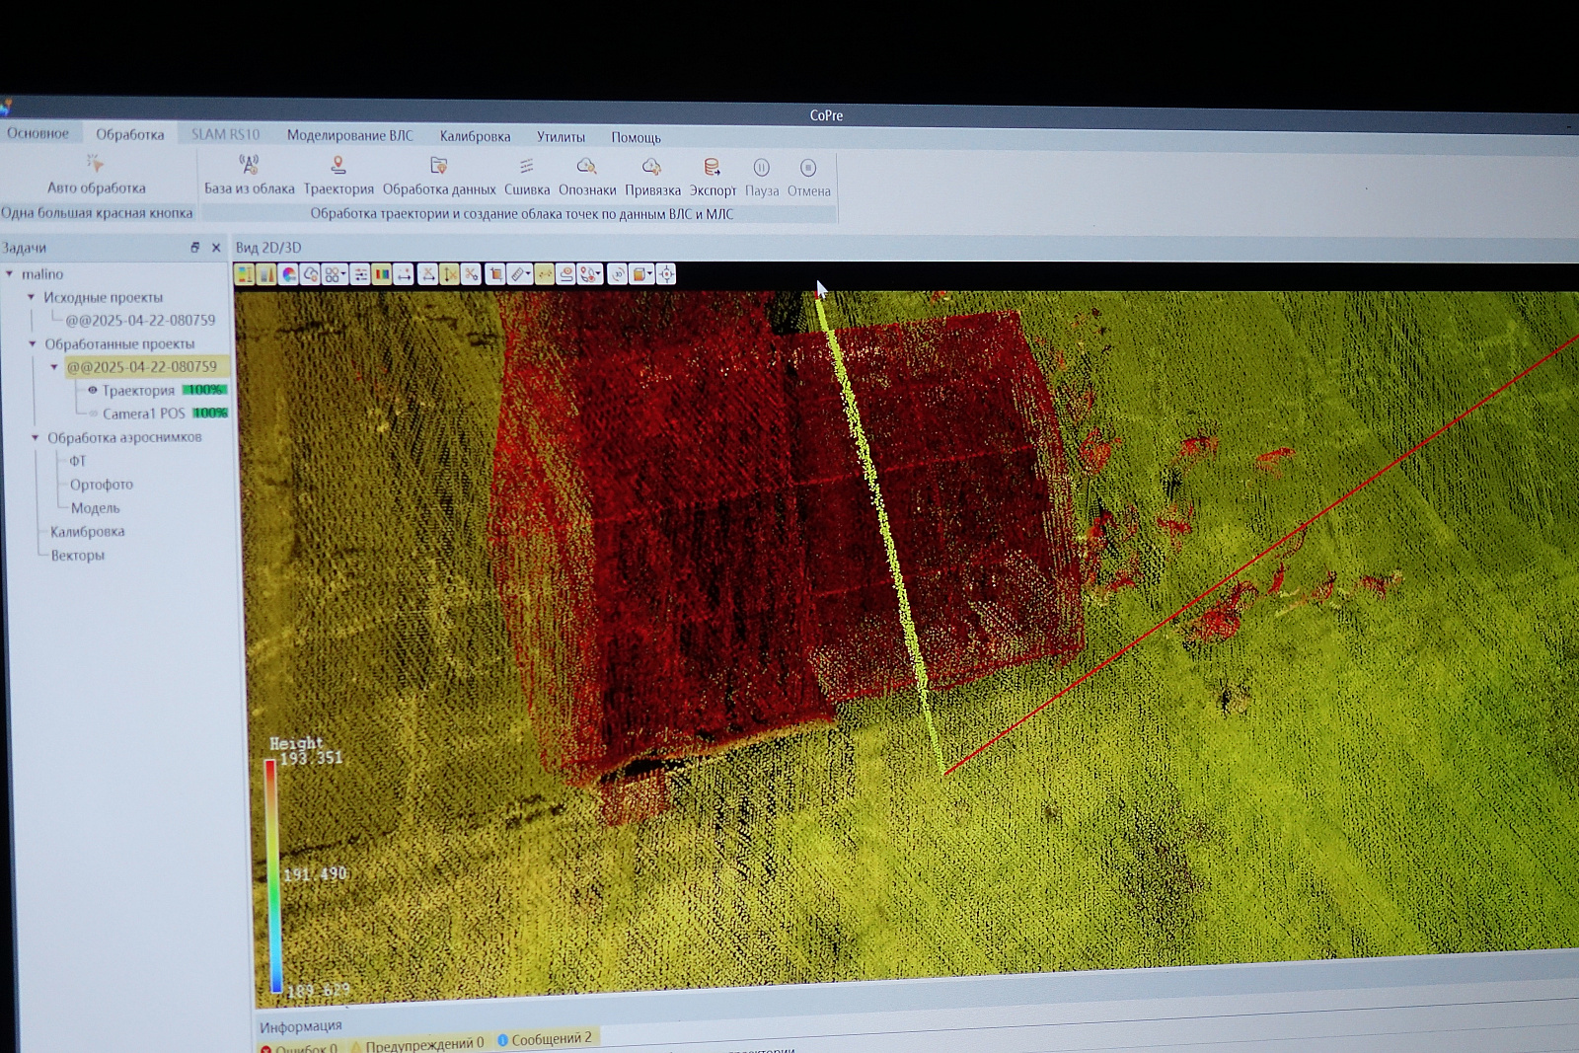
Task: Select the scissors cut tool in view toolbar
Action: point(471,274)
